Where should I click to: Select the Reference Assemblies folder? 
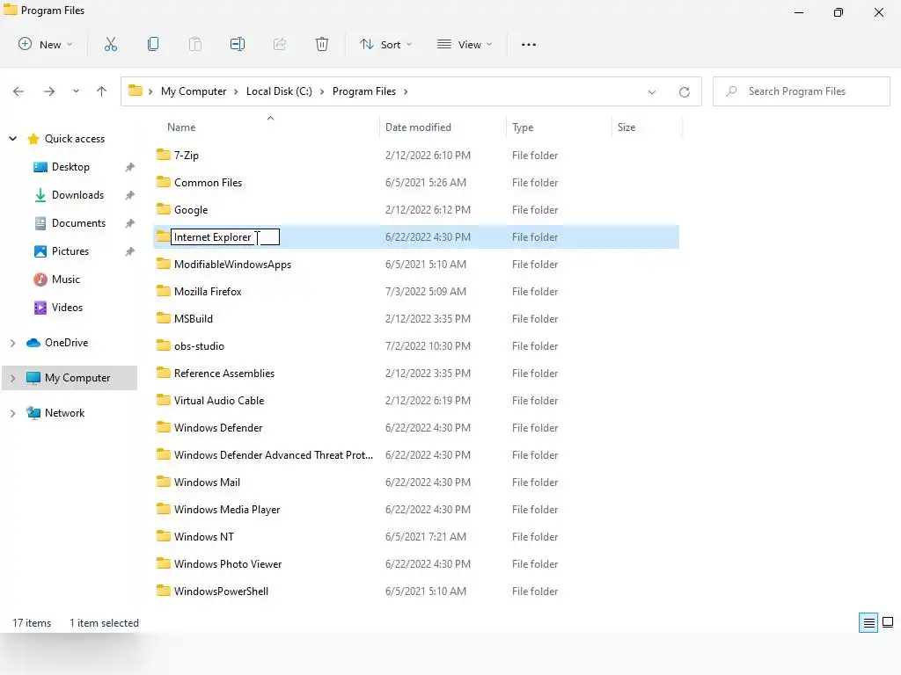[x=224, y=373]
